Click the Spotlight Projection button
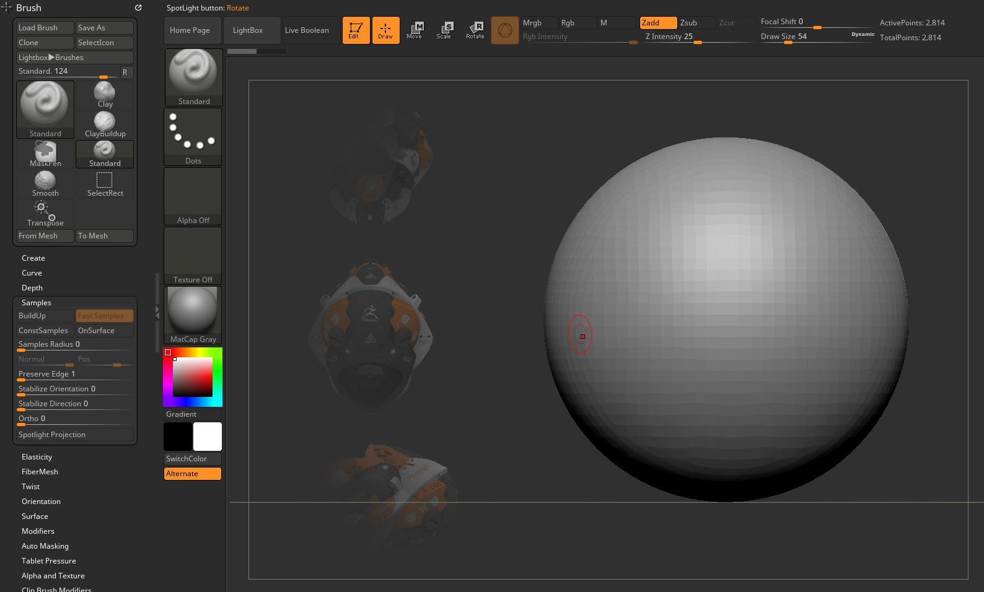The width and height of the screenshot is (984, 592). (75, 435)
